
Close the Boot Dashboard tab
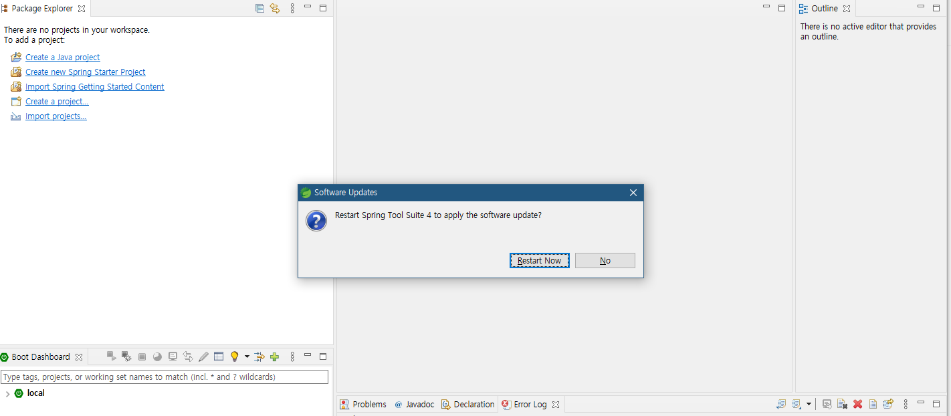click(79, 357)
